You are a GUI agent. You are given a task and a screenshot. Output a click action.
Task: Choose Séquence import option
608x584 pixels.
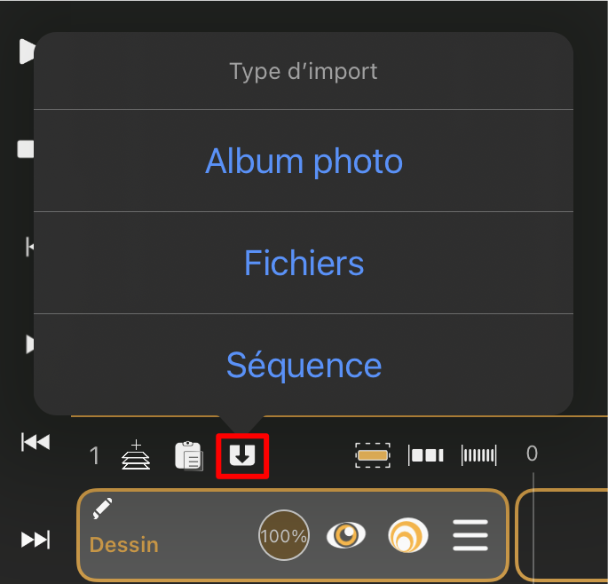304,365
